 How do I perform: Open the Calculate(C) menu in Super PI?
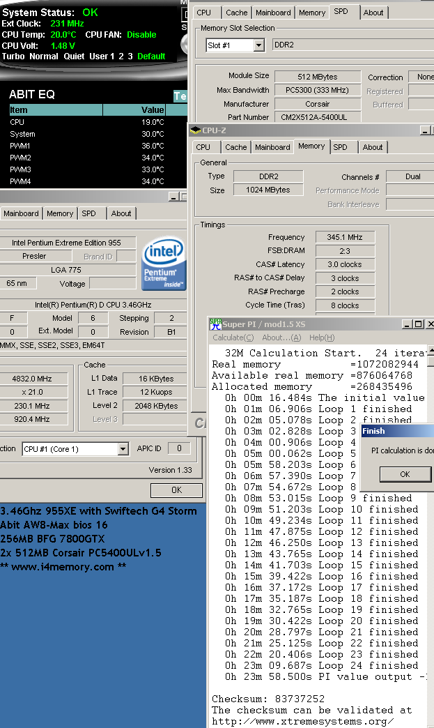[x=233, y=338]
